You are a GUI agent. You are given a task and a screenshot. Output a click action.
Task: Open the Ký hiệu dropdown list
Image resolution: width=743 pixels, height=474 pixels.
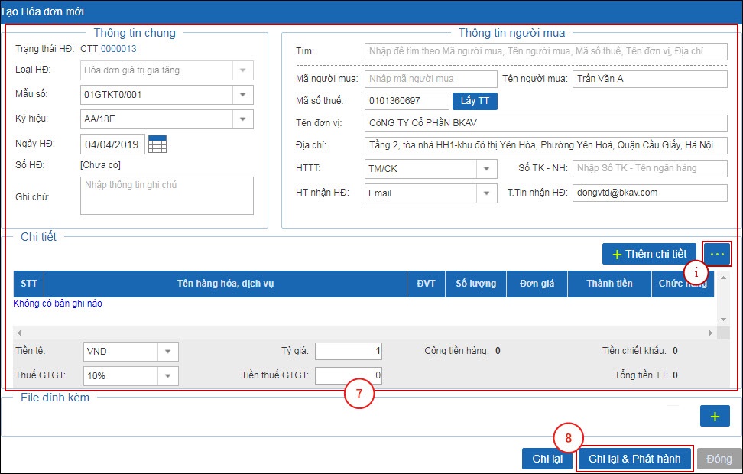242,119
